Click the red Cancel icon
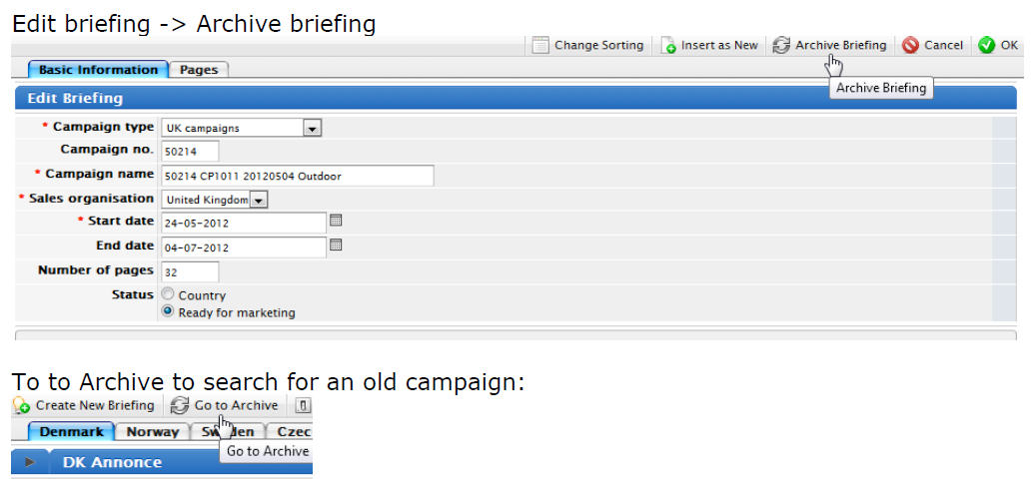Image resolution: width=1031 pixels, height=490 pixels. (x=911, y=45)
